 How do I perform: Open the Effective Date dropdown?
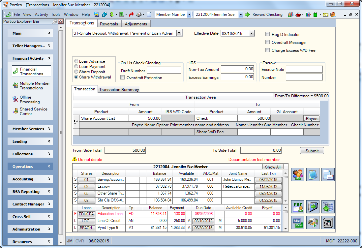(252, 33)
